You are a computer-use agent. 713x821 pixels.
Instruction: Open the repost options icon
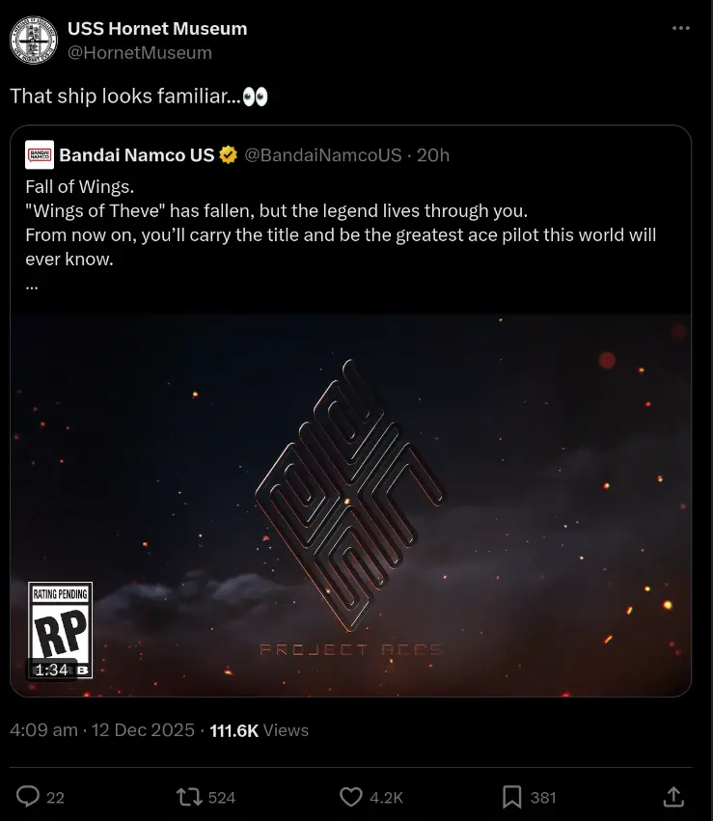tap(189, 797)
